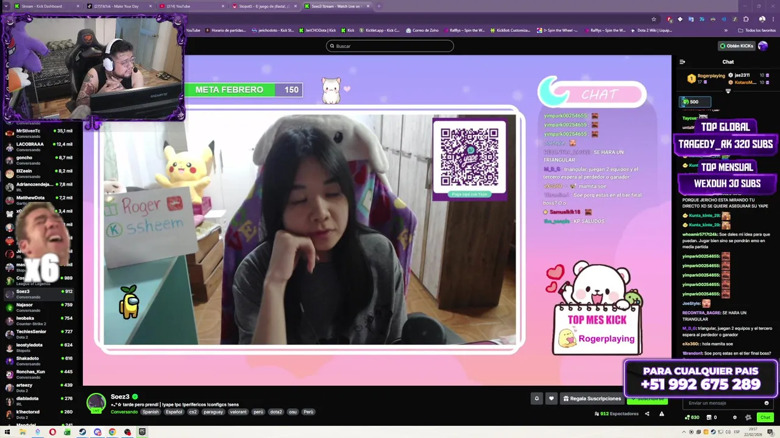Expand the chat leaderboard with the down chevron
This screenshot has width=780, height=438.
728,91
